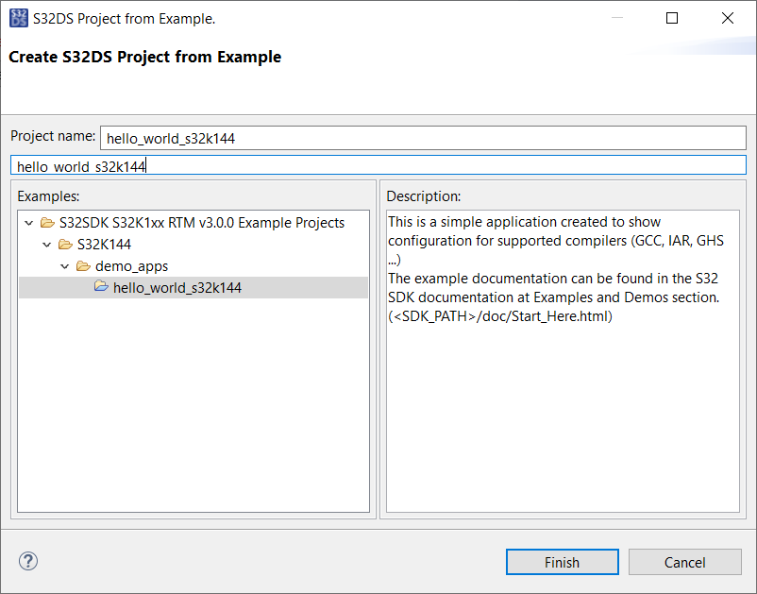Click the S32K144 folder icon

(65, 245)
